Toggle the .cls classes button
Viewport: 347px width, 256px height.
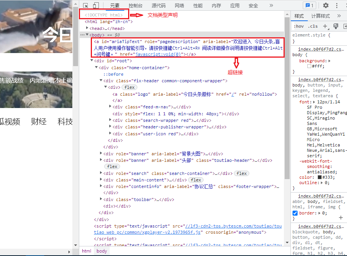click(313, 26)
